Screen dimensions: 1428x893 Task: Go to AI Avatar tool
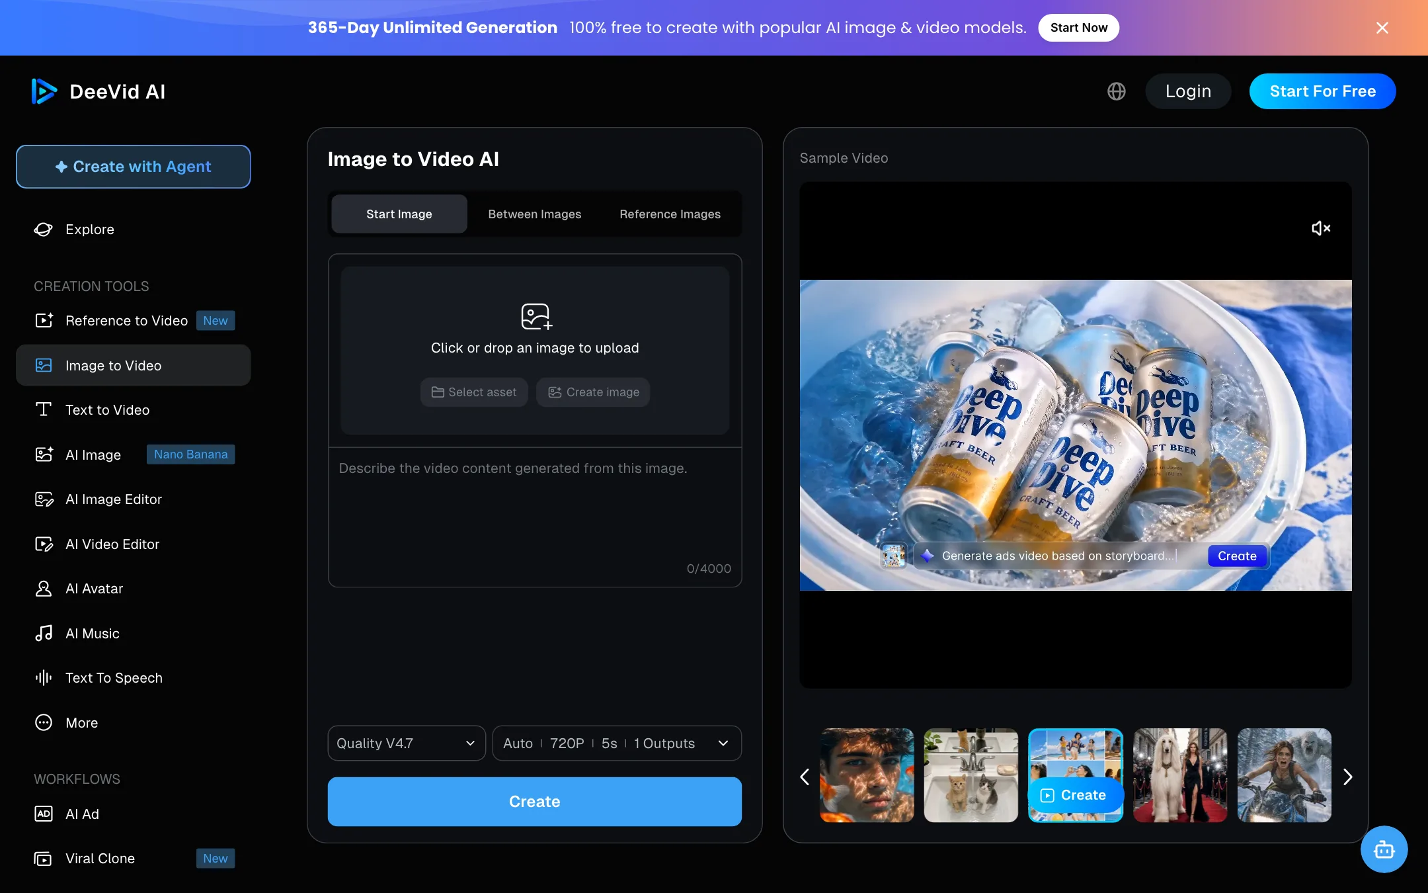pos(134,589)
